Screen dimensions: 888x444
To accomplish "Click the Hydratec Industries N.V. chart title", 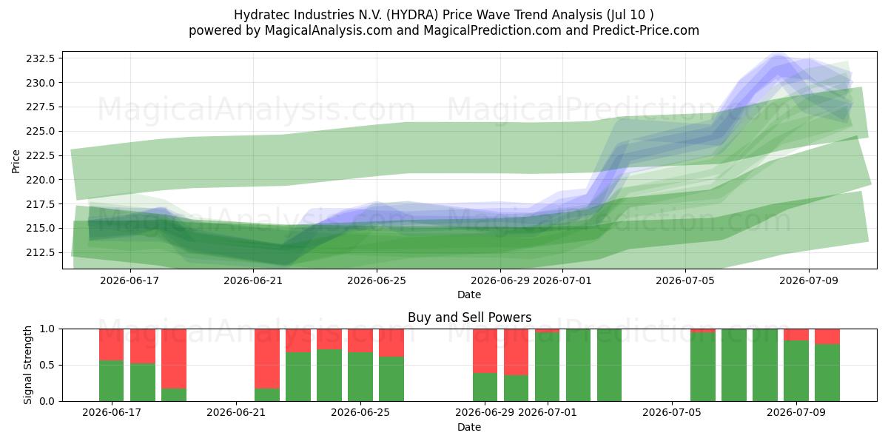I will pos(444,15).
